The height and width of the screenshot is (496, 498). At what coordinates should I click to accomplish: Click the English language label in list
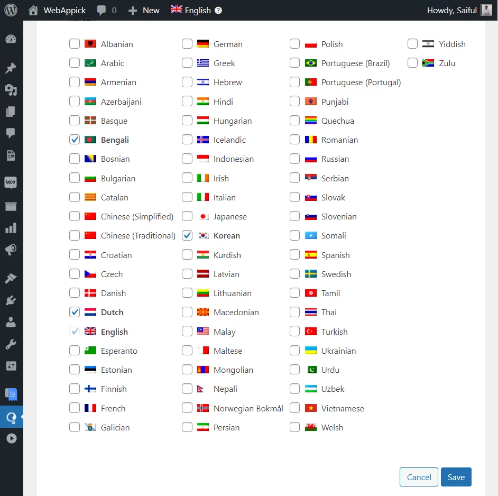tap(114, 332)
